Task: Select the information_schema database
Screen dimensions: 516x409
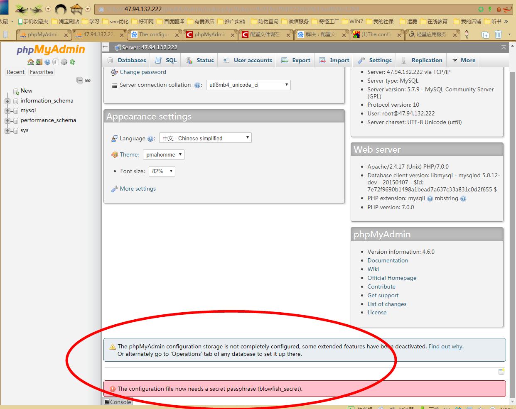Action: pyautogui.click(x=47, y=101)
